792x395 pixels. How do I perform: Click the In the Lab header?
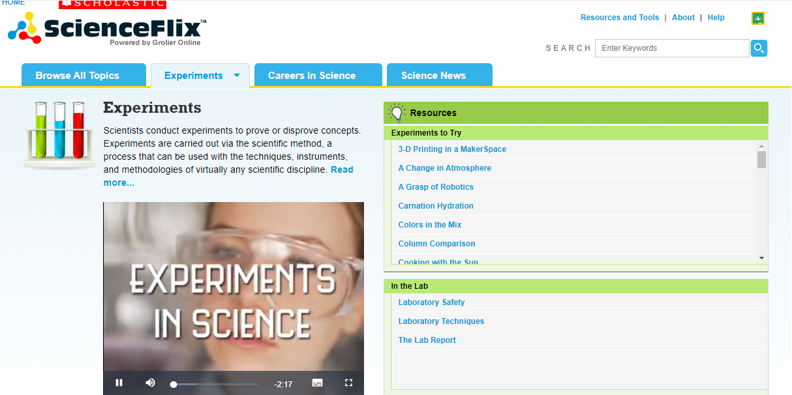576,286
